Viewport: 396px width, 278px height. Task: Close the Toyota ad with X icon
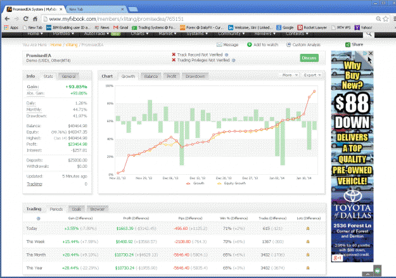[x=371, y=53]
